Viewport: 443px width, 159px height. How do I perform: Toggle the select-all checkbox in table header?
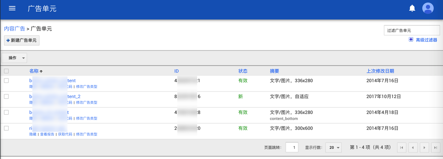[x=6, y=71]
